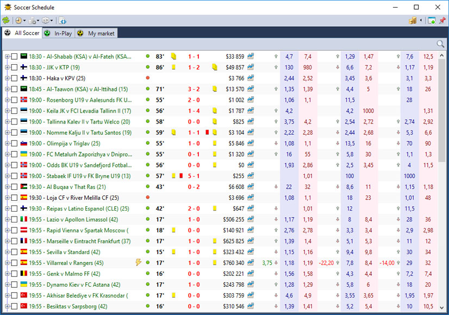Open chart icon for Haka v KPV
Viewport: 449px width, 315px height.
pyautogui.click(x=251, y=78)
